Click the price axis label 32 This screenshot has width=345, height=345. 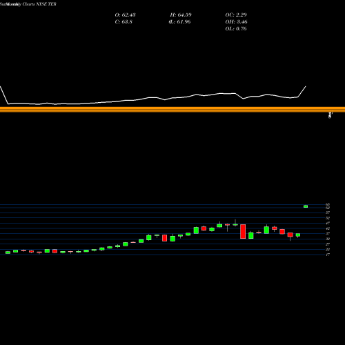[x=328, y=239]
